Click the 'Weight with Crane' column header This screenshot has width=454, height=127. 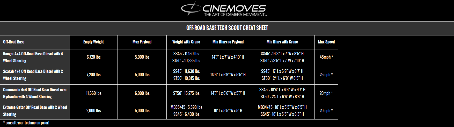186,42
